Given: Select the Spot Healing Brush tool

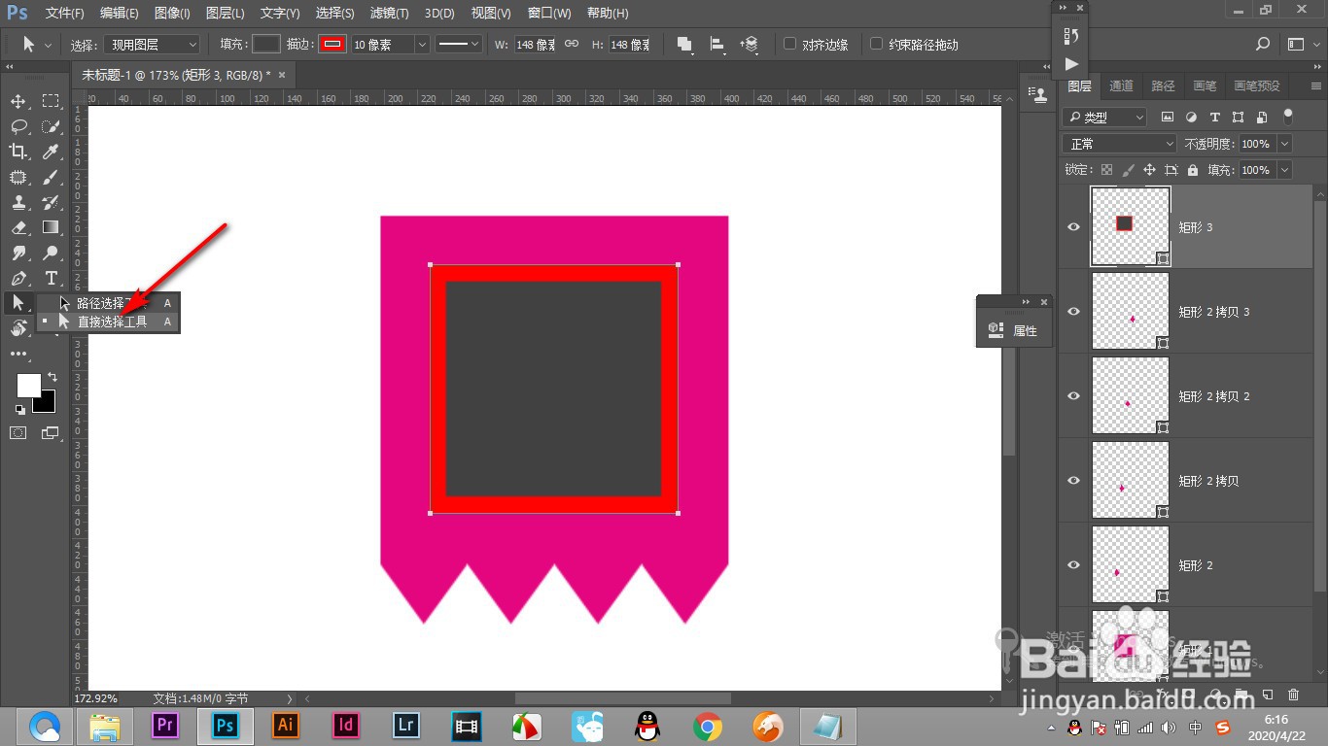Looking at the screenshot, I should pos(18,177).
